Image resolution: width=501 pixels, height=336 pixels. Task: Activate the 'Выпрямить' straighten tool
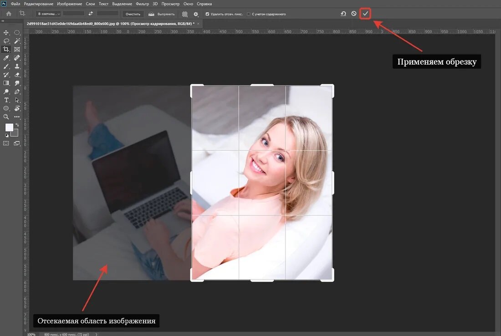click(162, 14)
